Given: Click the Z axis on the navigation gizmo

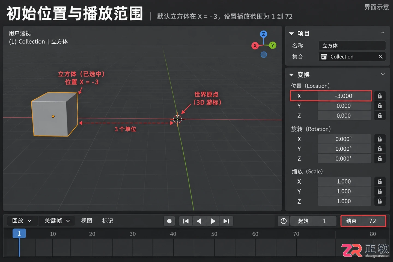Looking at the screenshot, I should (x=263, y=34).
